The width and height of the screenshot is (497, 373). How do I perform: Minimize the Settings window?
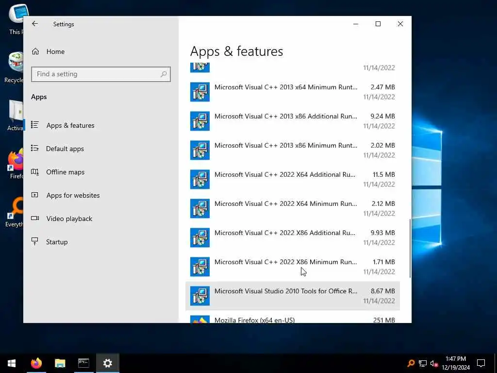point(356,24)
